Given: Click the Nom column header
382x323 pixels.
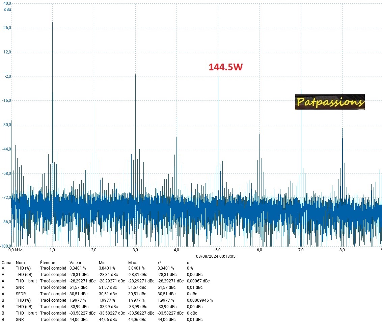Looking at the screenshot, I should click(x=20, y=263).
